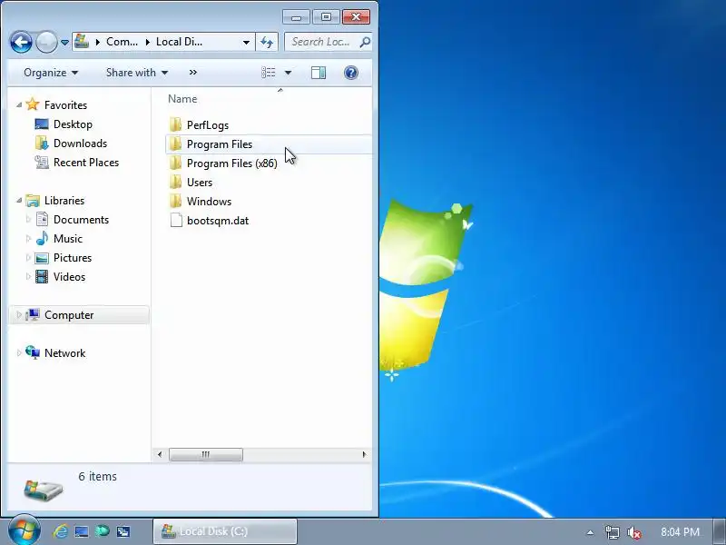Select the Windows folder icon
This screenshot has height=545, width=726.
tap(175, 201)
